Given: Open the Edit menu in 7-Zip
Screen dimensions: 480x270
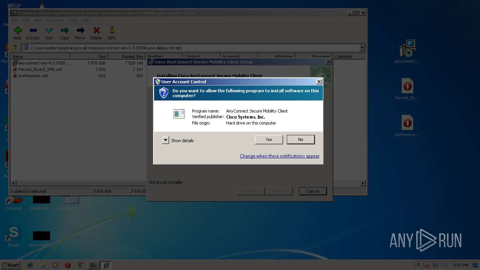Looking at the screenshot, I should (25, 20).
